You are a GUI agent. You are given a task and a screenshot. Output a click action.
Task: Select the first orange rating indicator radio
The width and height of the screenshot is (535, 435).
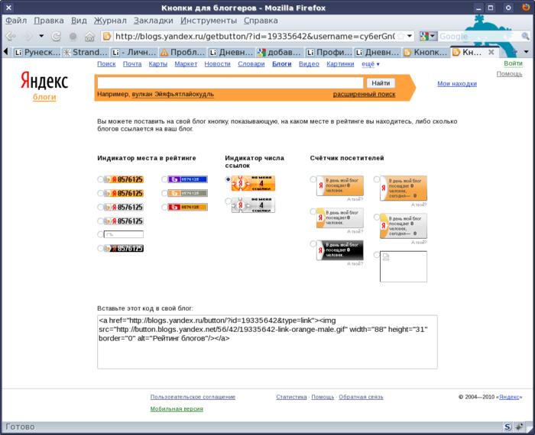click(x=100, y=179)
